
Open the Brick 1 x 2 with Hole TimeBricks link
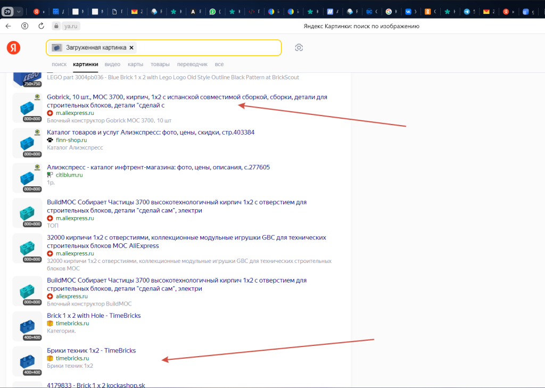[x=94, y=315]
